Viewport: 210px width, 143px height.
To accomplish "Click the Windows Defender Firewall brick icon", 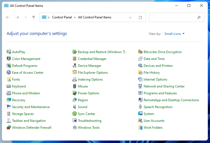I will pos(9,127).
